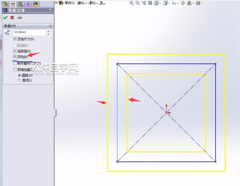This screenshot has width=240, height=186.
Task: Open the ConfigurationManager tab
Action: pos(21,4)
